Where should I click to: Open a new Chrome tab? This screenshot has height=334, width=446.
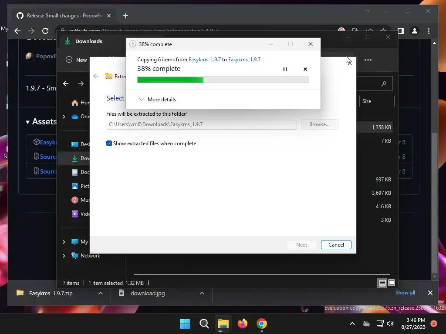125,16
